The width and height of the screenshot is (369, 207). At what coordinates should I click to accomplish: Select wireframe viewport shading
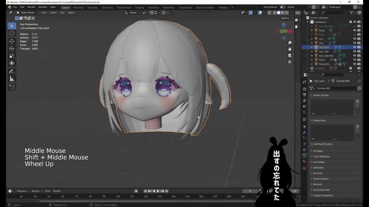point(274,13)
